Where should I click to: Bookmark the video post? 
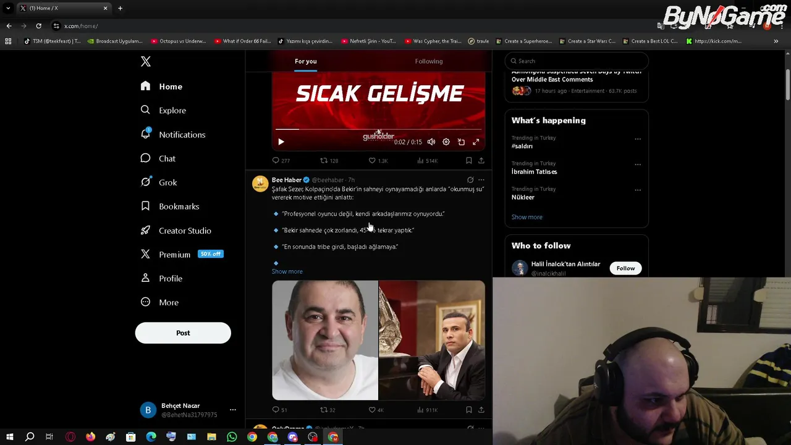point(469,161)
